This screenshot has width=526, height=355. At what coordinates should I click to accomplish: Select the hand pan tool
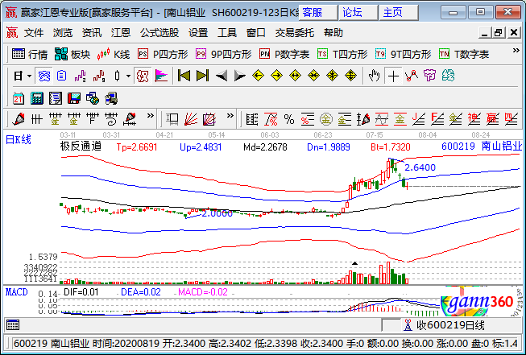[374, 76]
